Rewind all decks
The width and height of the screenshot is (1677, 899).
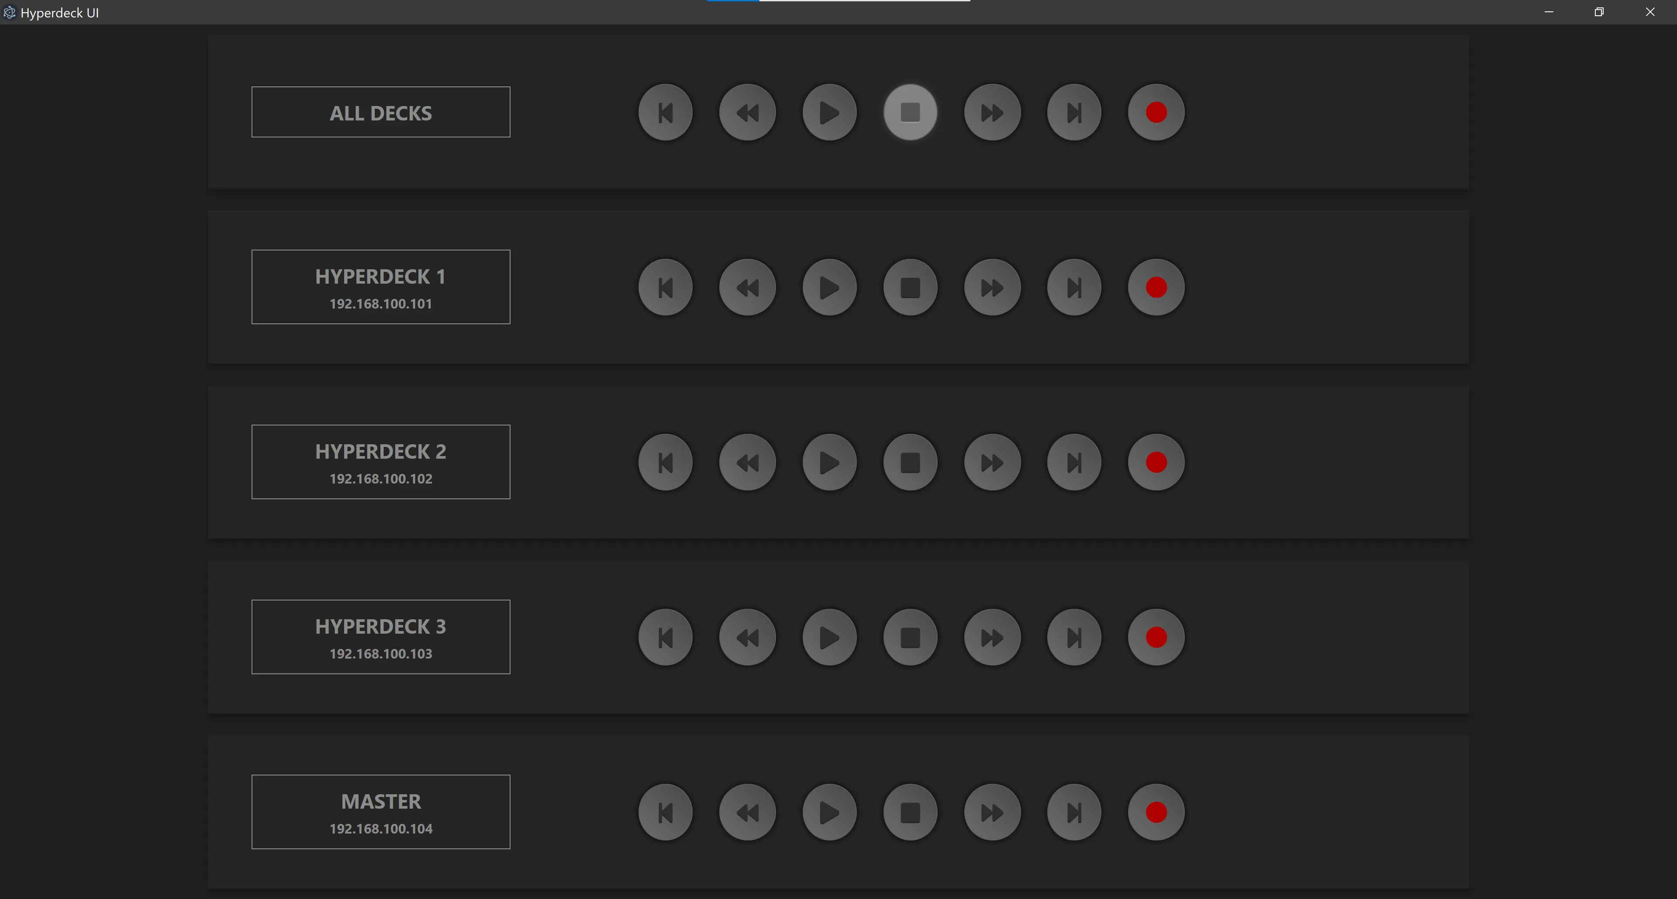(747, 113)
